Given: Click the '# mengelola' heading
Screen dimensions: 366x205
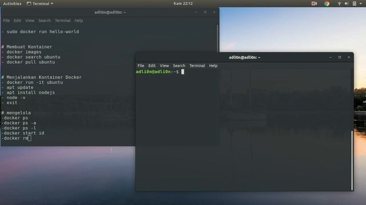Looking at the screenshot, I should (x=16, y=113).
